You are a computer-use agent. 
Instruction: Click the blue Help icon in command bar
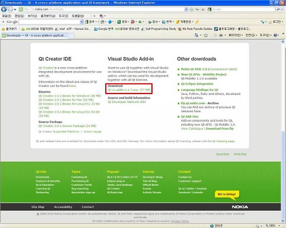coord(275,35)
